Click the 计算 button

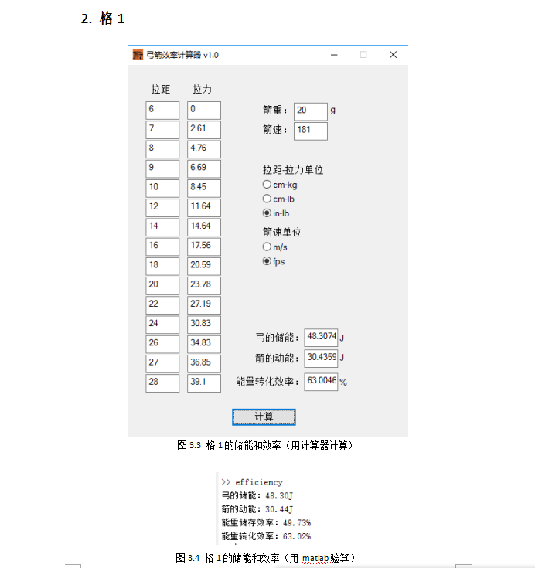point(264,417)
